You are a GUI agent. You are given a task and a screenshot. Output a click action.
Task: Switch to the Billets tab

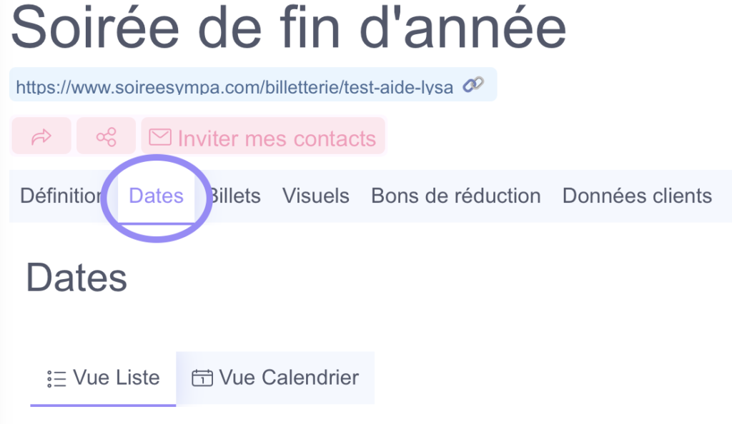click(x=234, y=196)
